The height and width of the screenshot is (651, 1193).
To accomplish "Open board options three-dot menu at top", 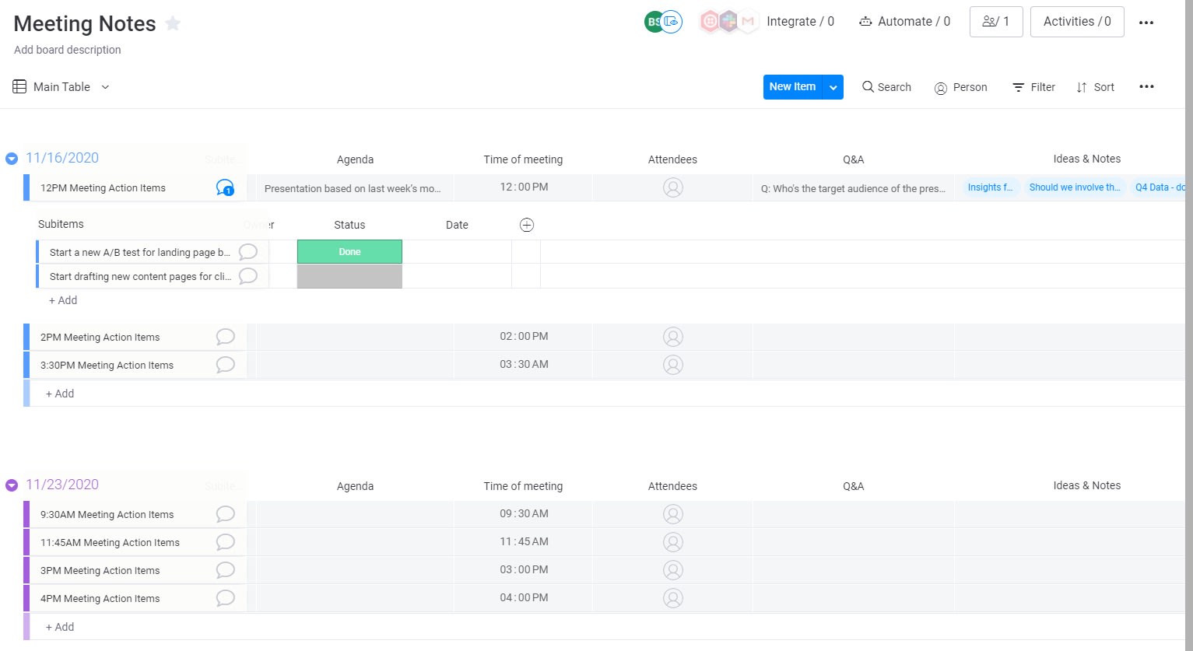I will (1146, 23).
